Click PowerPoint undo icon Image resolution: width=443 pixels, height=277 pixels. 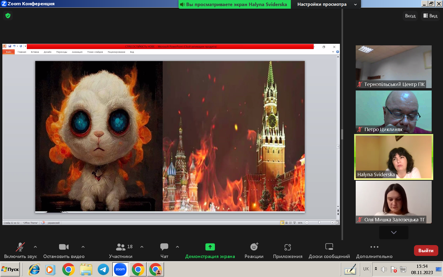14,46
